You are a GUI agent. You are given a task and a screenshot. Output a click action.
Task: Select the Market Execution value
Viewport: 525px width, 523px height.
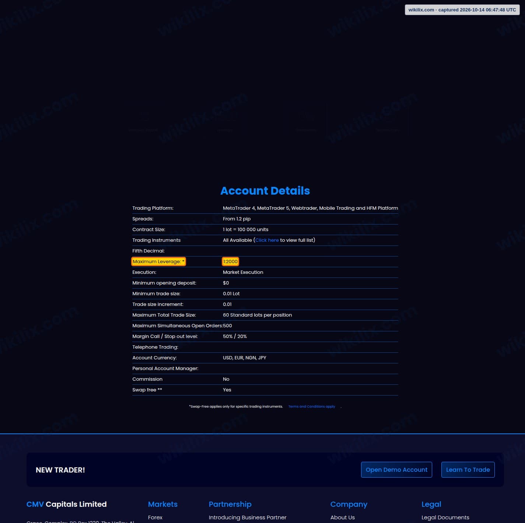pyautogui.click(x=243, y=272)
